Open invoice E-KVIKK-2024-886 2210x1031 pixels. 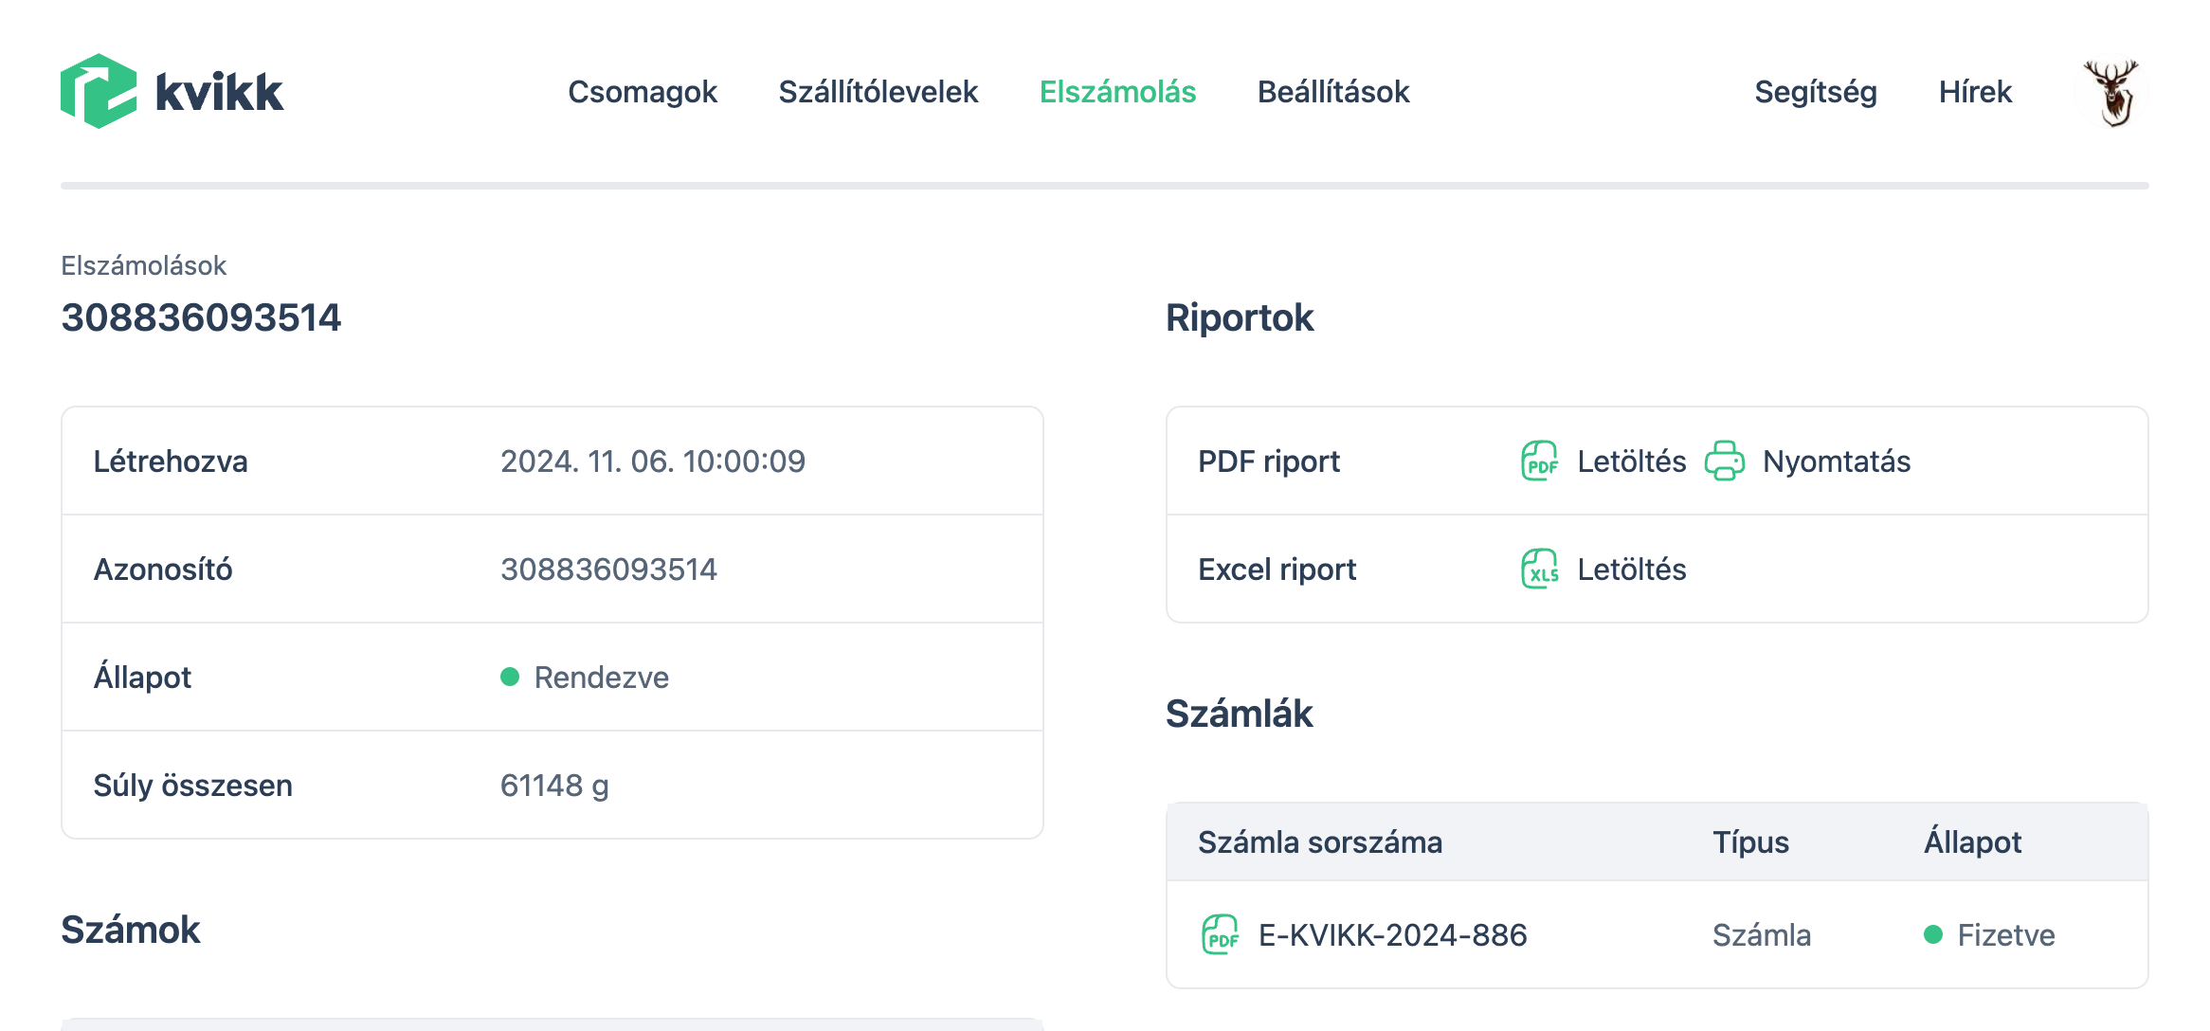pyautogui.click(x=1392, y=935)
